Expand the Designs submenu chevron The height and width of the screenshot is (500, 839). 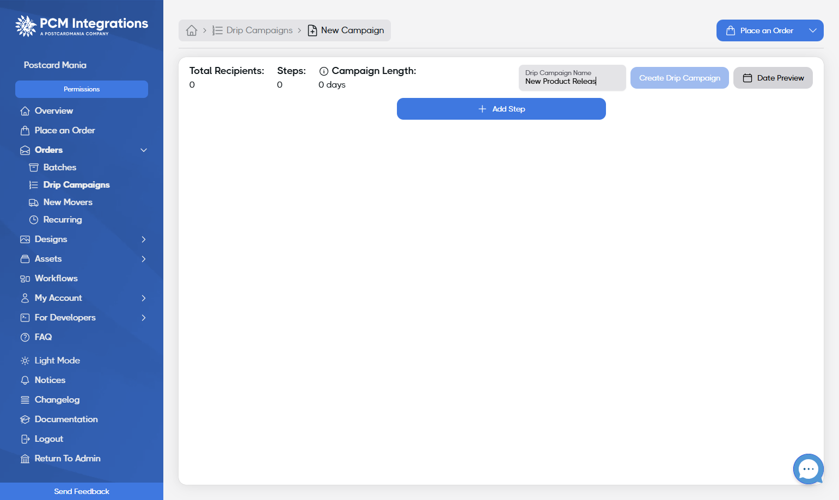(144, 239)
